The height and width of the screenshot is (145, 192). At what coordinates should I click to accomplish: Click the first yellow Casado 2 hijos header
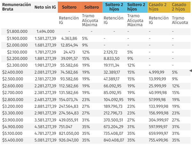tap(158, 7)
